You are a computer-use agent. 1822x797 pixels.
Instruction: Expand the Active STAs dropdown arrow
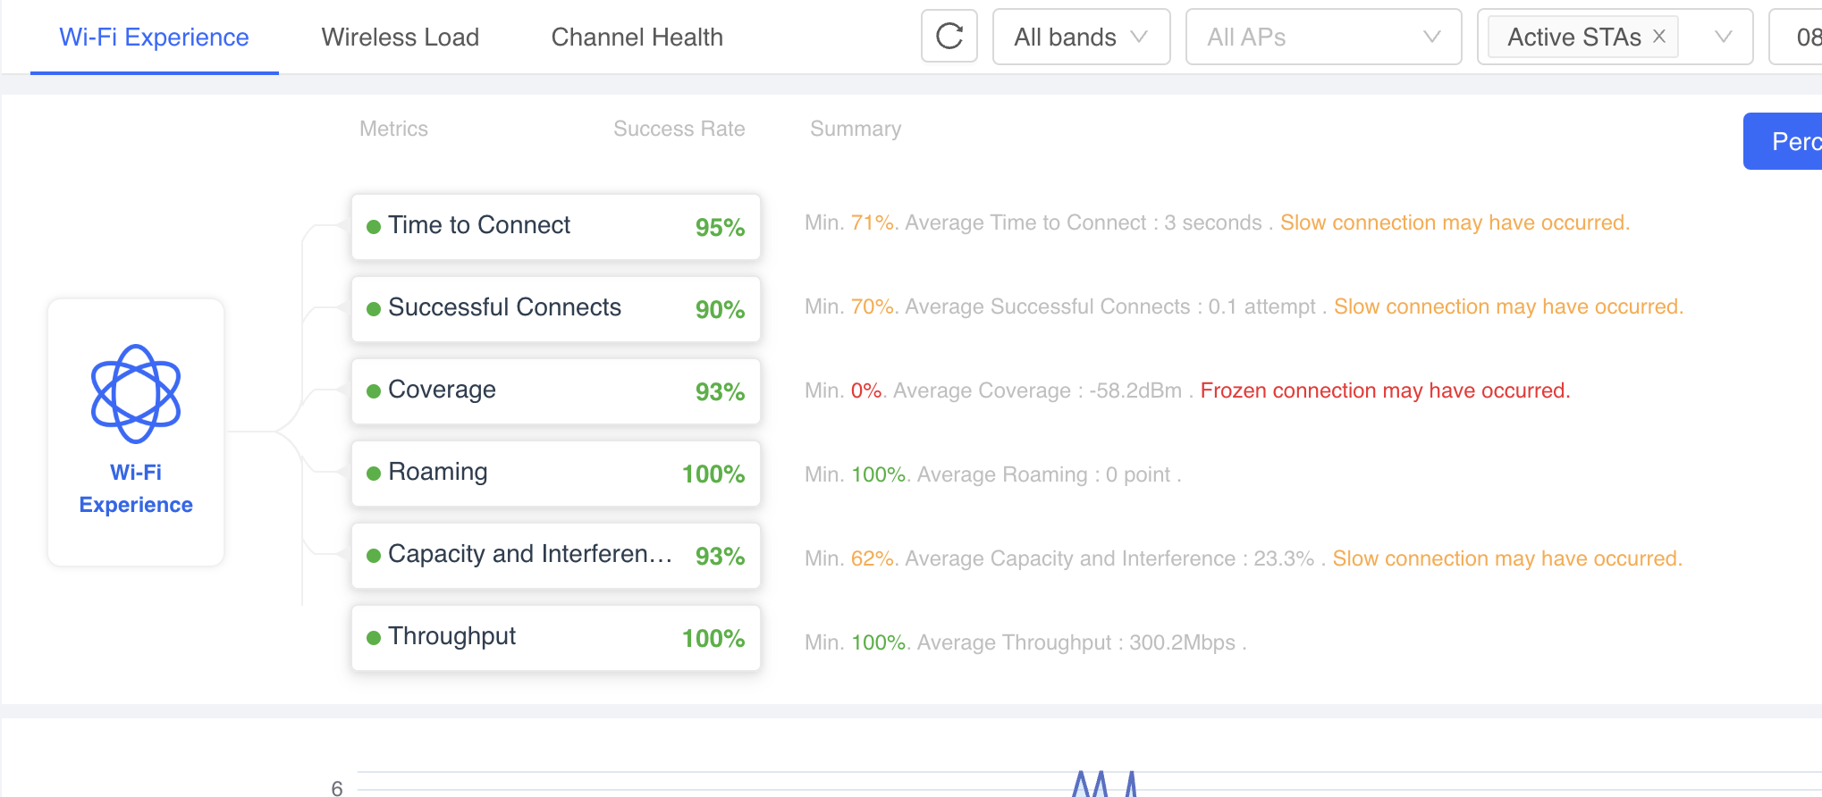point(1723,37)
